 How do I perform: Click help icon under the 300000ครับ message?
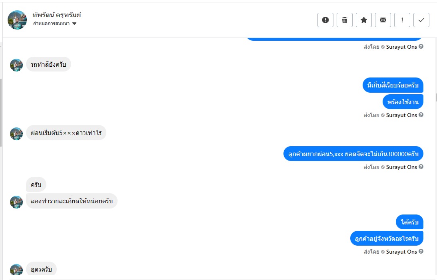tap(421, 167)
